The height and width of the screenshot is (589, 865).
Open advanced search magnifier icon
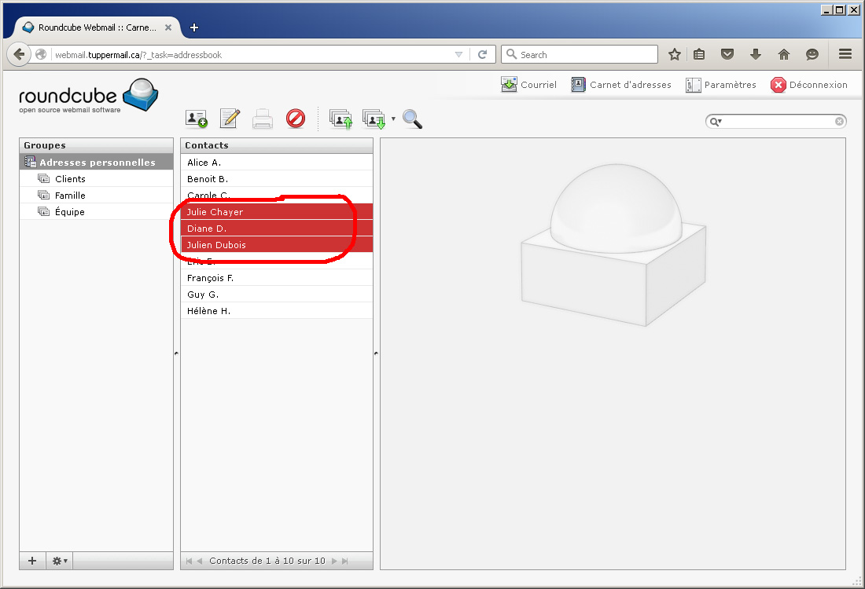coord(412,119)
